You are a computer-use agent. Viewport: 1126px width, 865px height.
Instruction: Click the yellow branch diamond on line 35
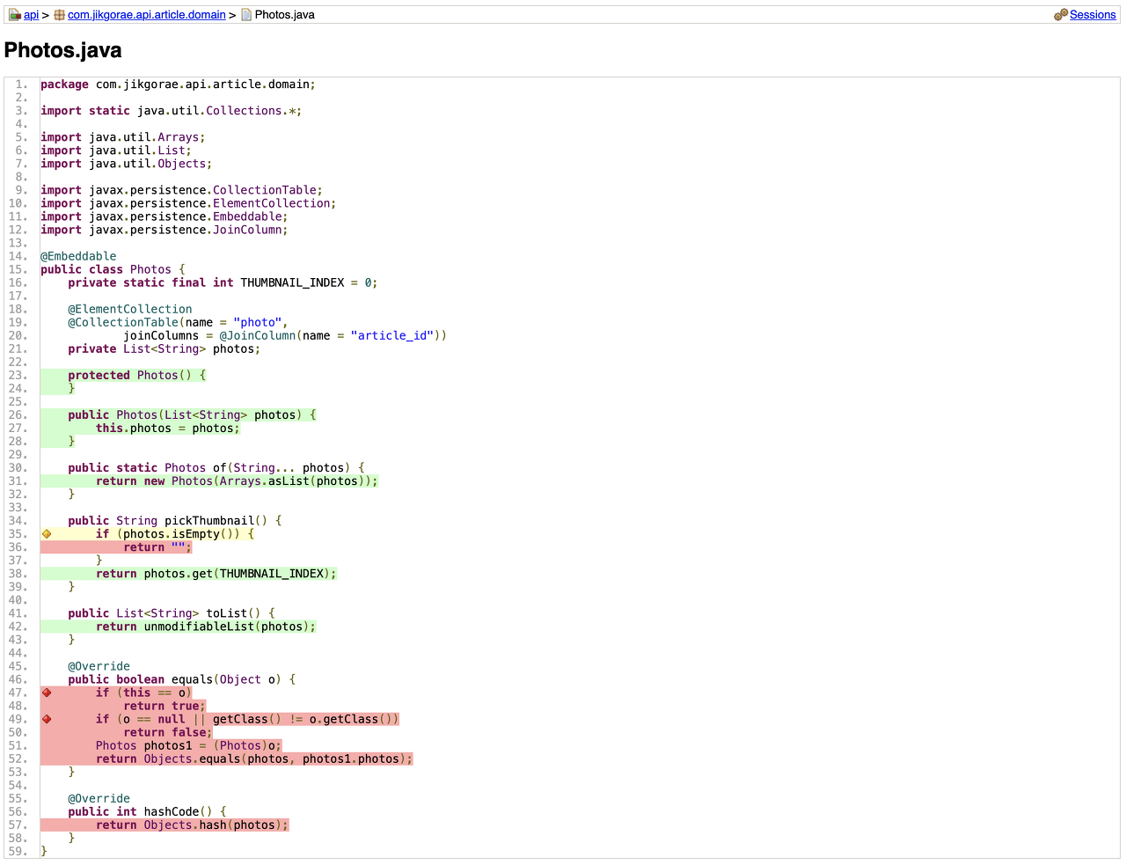click(x=47, y=534)
